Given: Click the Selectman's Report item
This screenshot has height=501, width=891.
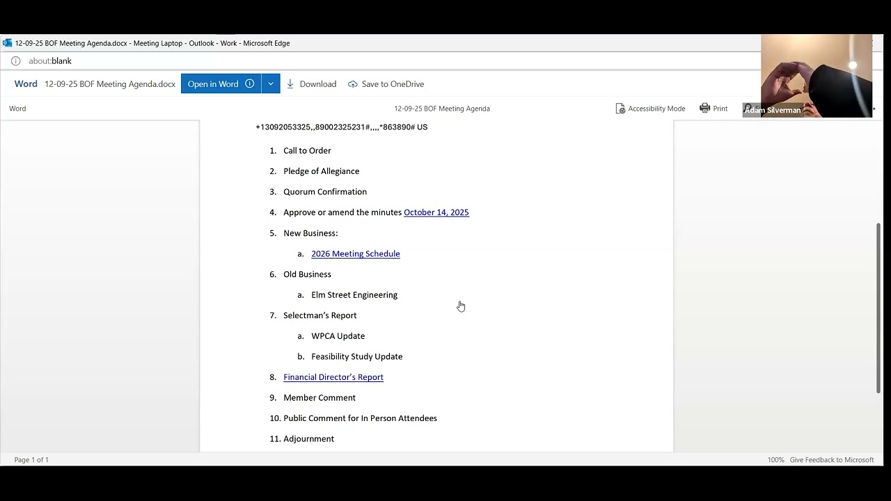Looking at the screenshot, I should pyautogui.click(x=320, y=315).
